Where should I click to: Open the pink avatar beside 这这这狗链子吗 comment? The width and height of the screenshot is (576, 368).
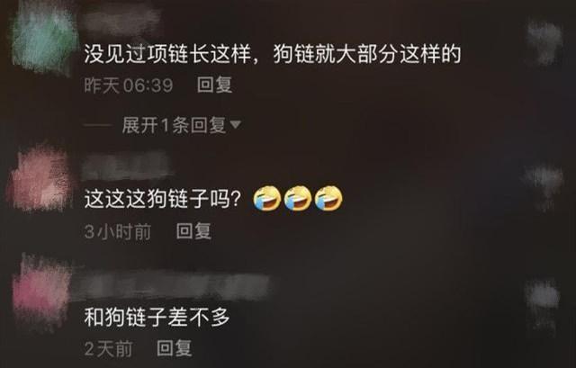(x=40, y=179)
